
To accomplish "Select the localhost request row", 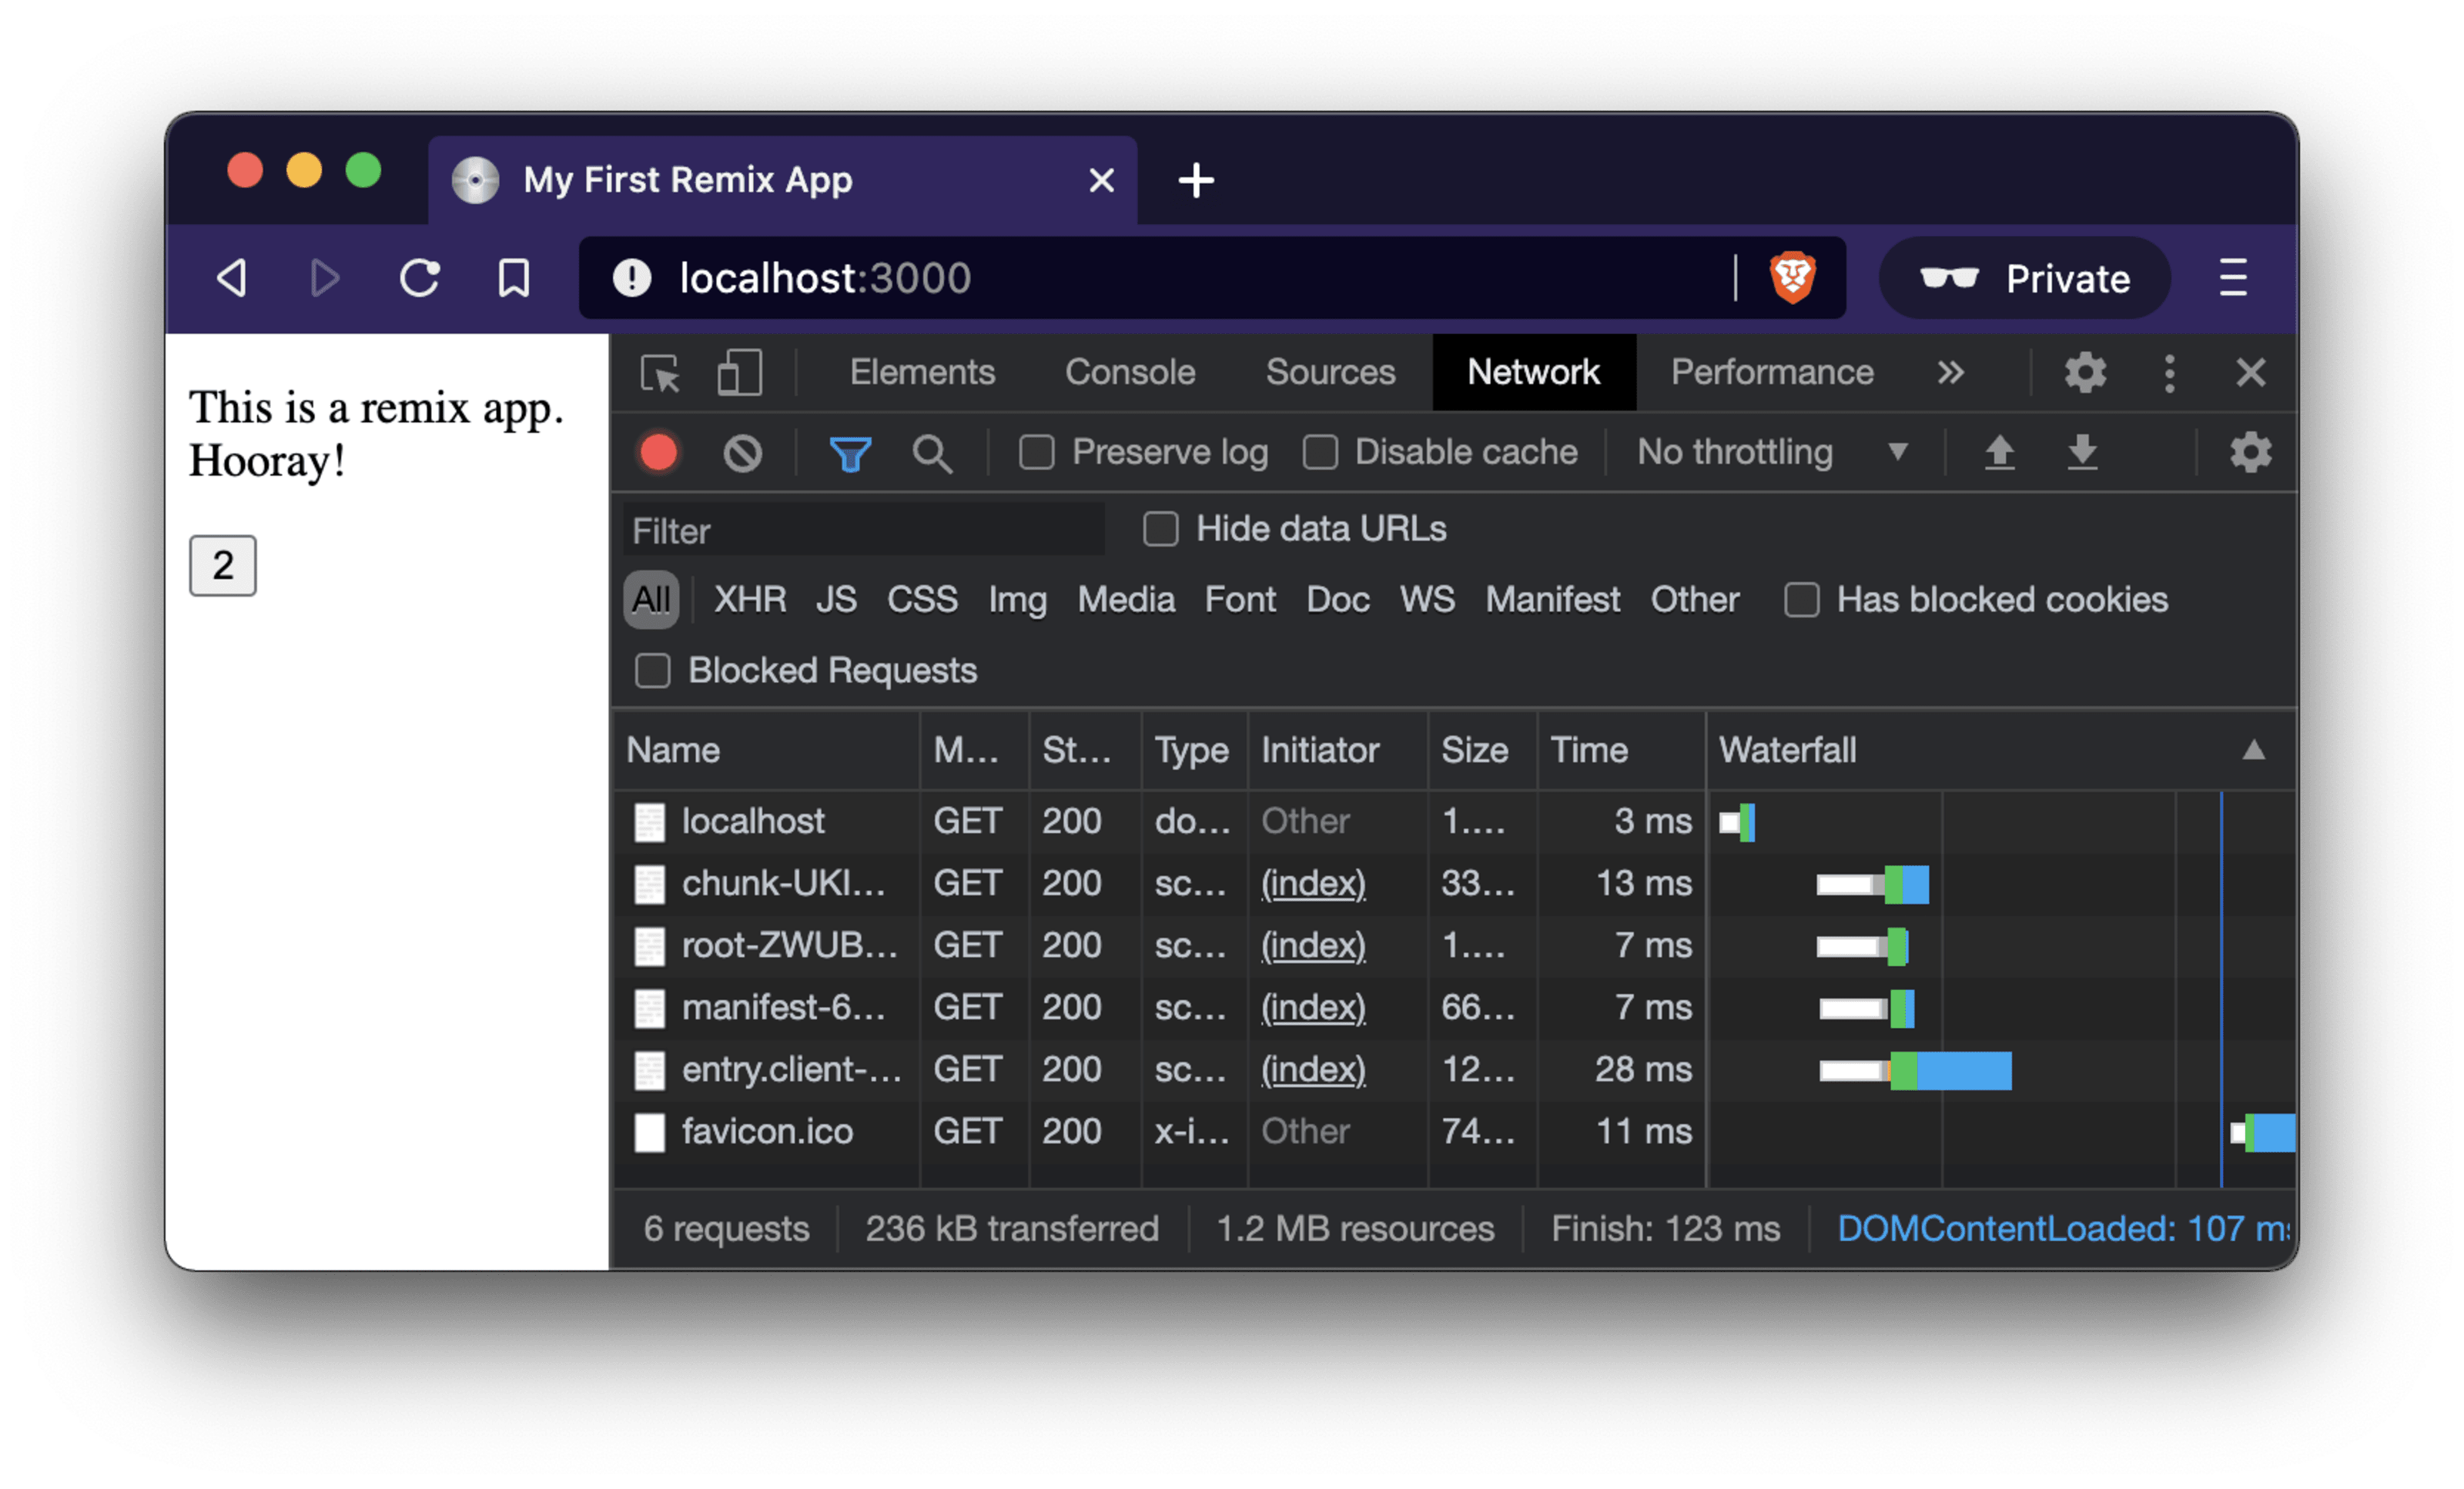I will coord(1454,822).
